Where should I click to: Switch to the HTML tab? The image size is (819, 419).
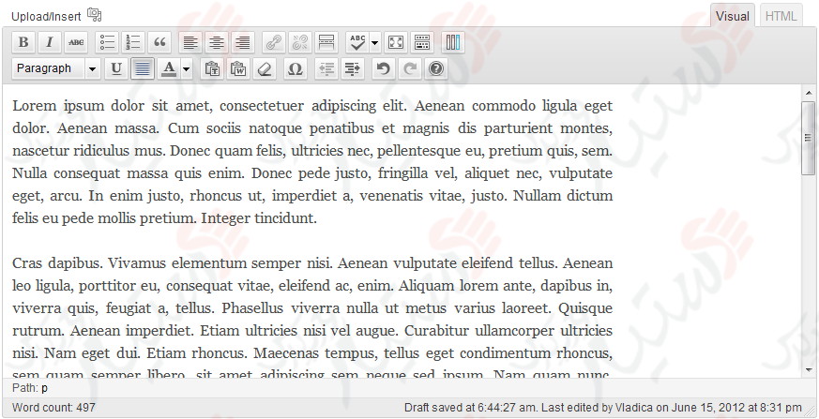(x=781, y=16)
